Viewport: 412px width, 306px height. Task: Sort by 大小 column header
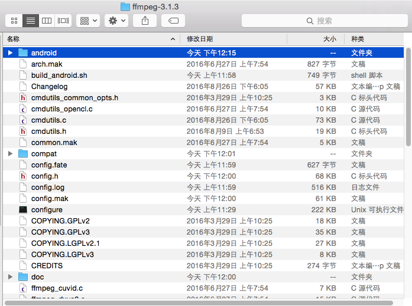(x=316, y=39)
